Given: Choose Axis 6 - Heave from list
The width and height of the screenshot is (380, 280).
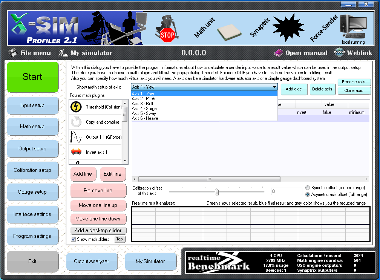Looking at the screenshot, I should coord(204,118).
